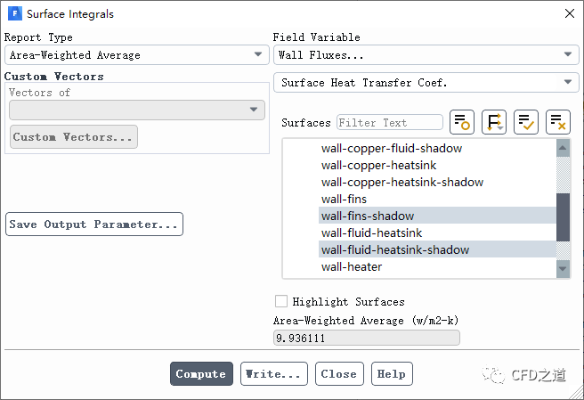Open the Report Type dropdown
Viewport: 584px width, 400px height.
coord(136,55)
